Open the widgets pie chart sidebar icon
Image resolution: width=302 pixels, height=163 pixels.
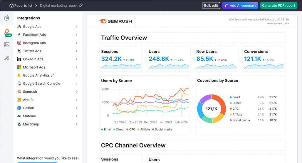click(x=7, y=18)
